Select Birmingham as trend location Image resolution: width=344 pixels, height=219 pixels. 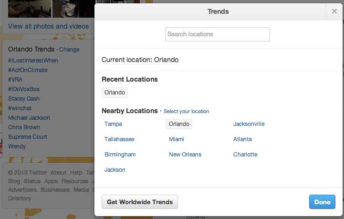pos(120,155)
